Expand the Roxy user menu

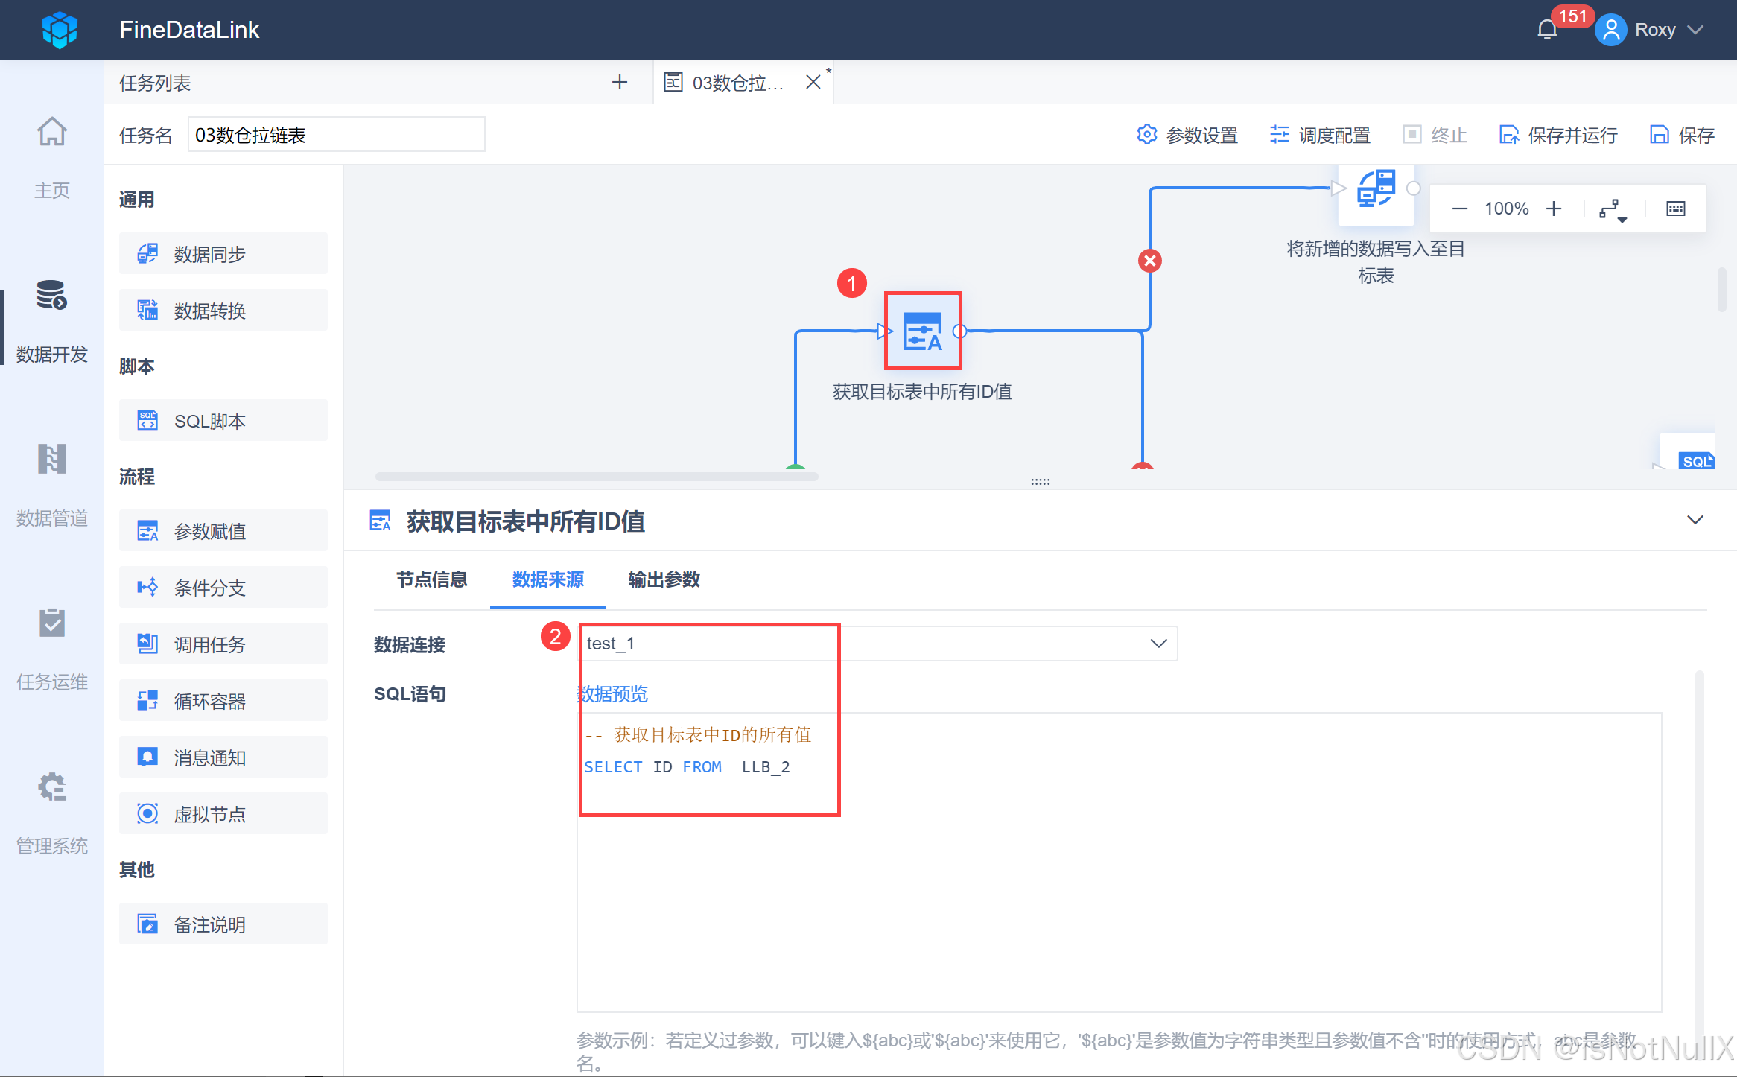pos(1654,30)
